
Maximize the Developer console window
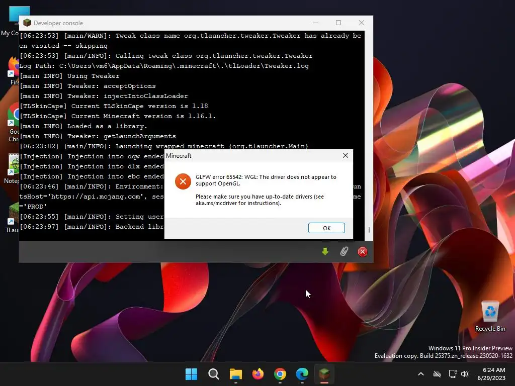click(x=338, y=23)
